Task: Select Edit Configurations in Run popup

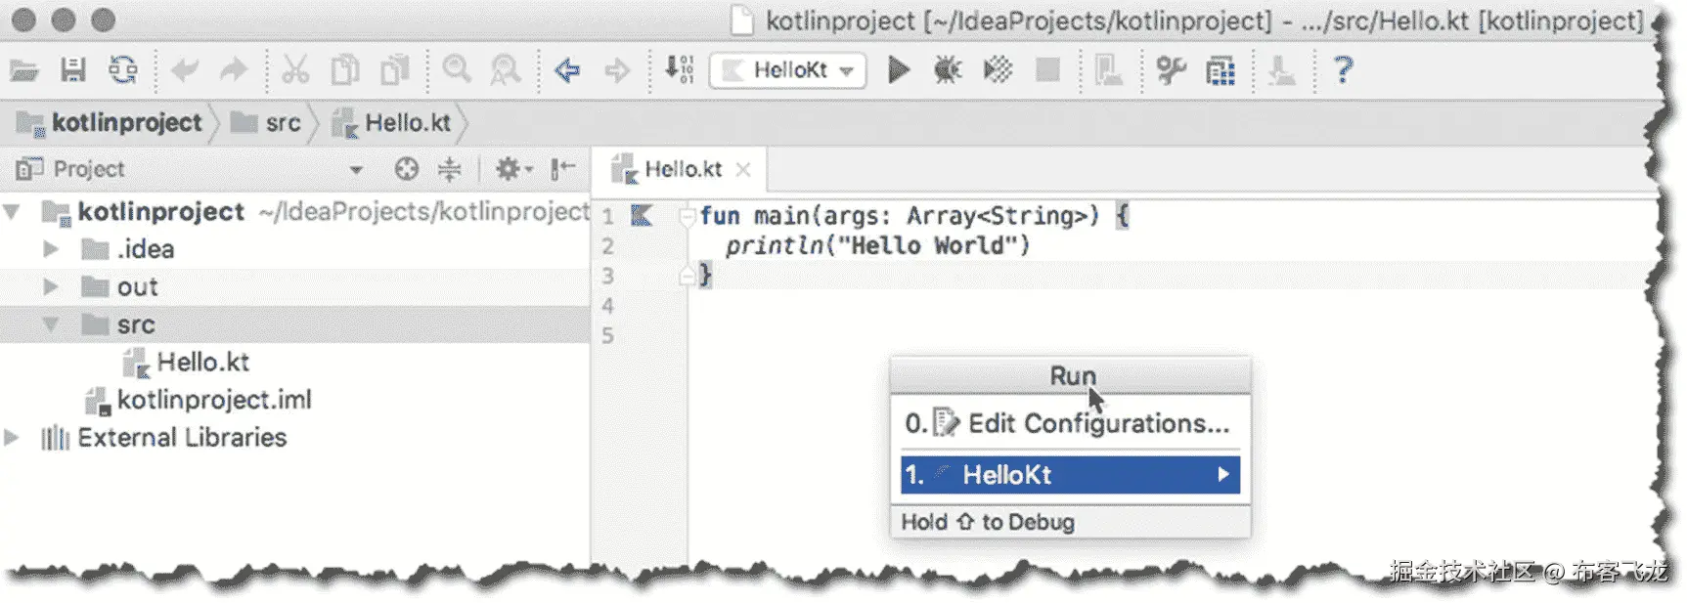Action: click(x=1070, y=423)
